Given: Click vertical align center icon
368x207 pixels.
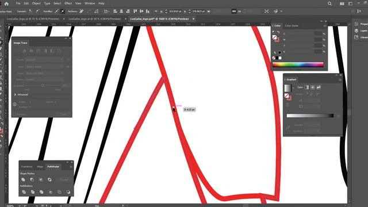Looking at the screenshot, I should pos(141,11).
